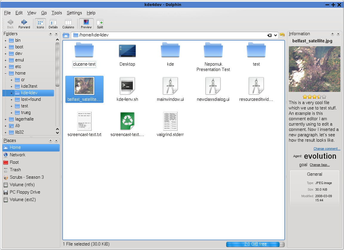This screenshot has height=250, width=344.
Task: Click the Change tags link
Action: (x=320, y=165)
